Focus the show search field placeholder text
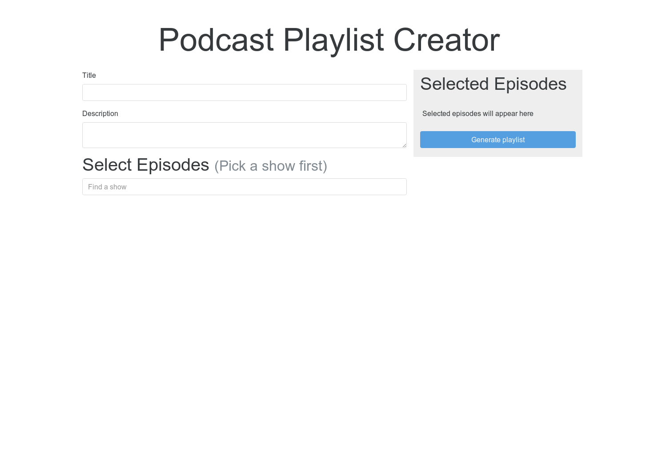Viewport: 658px width, 461px height. click(x=107, y=187)
